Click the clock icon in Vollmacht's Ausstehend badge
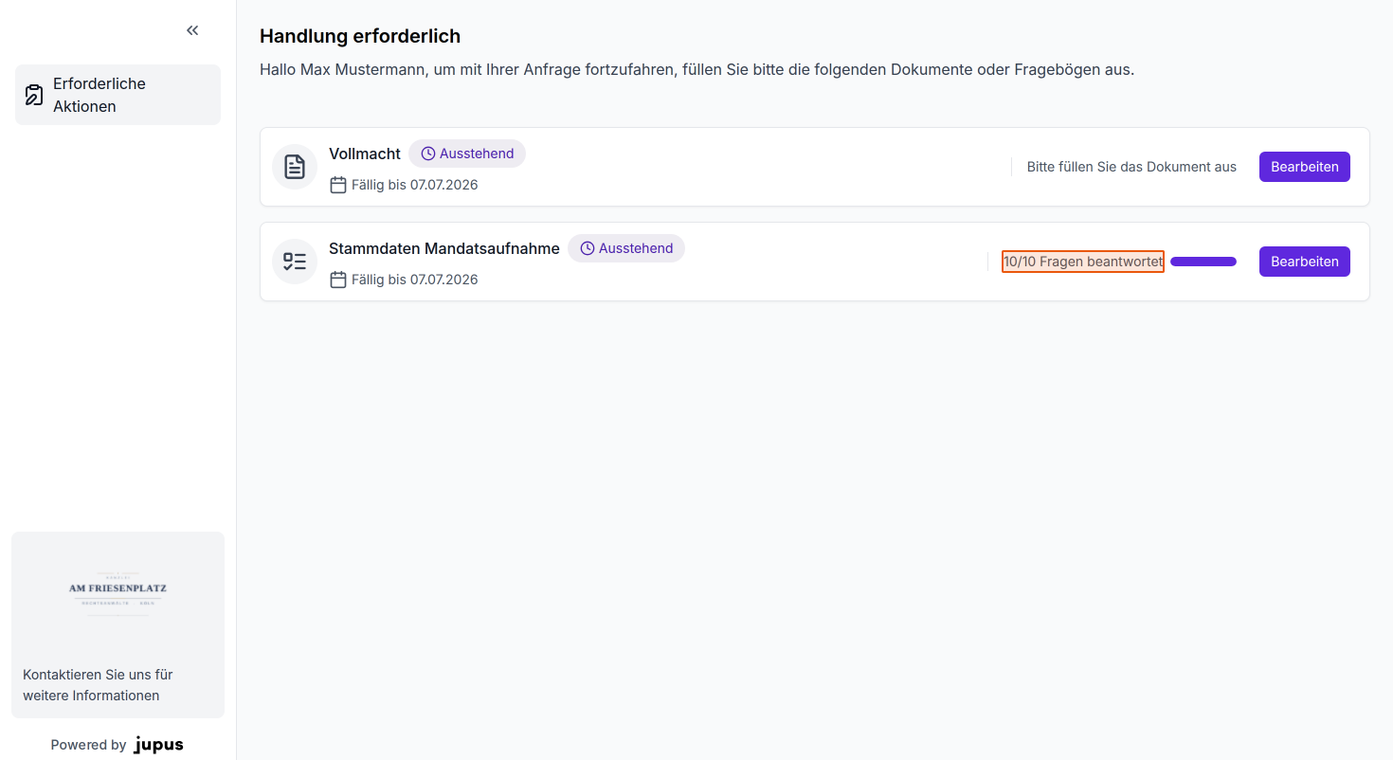 [x=428, y=154]
